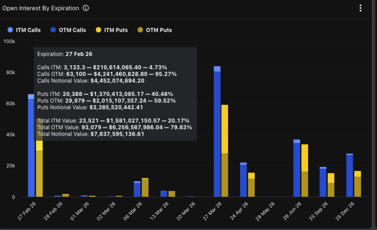Screen dimensions: 377x230
Task: Click the ITM Puts yellow legend dot
Action: click(x=98, y=30)
